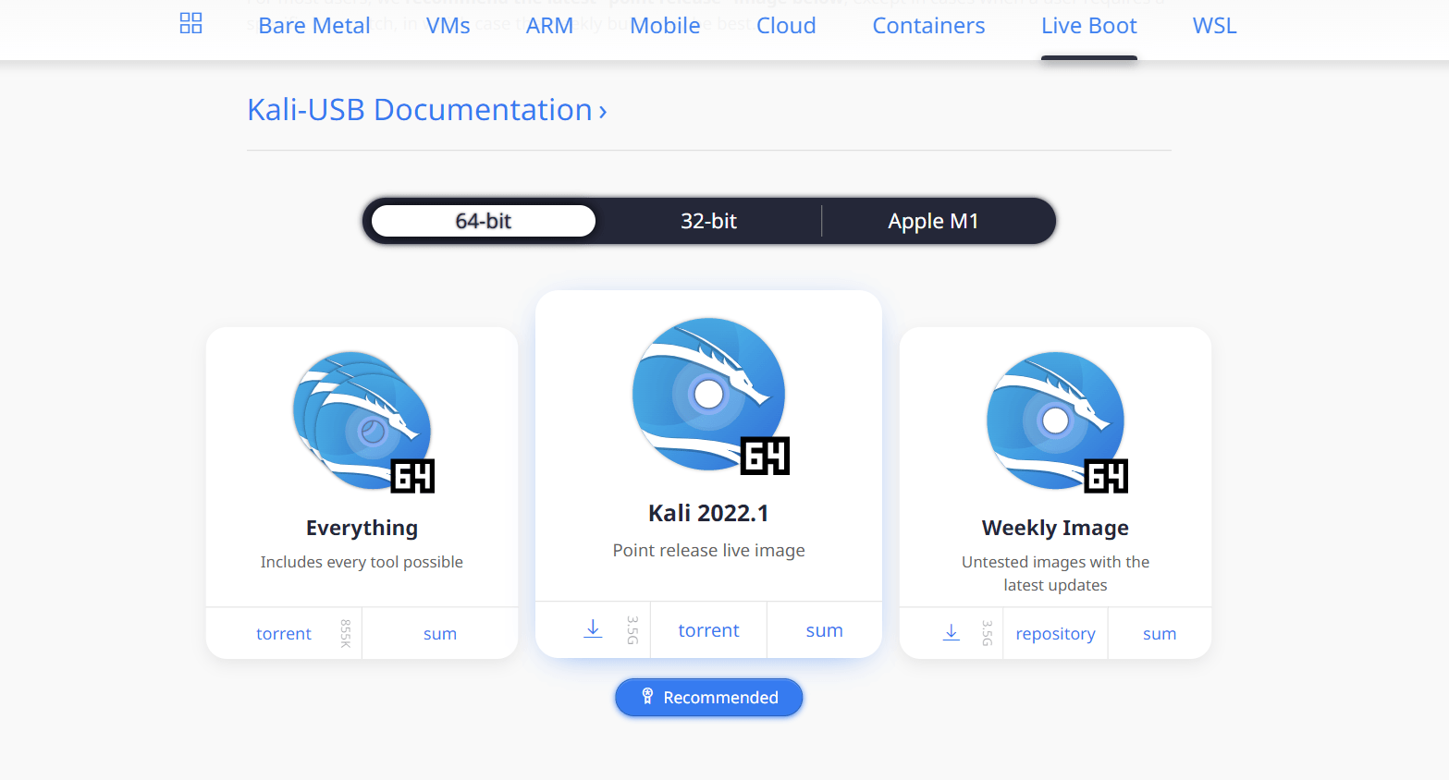Open the repository link for Weekly Image
This screenshot has width=1449, height=780.
point(1055,633)
